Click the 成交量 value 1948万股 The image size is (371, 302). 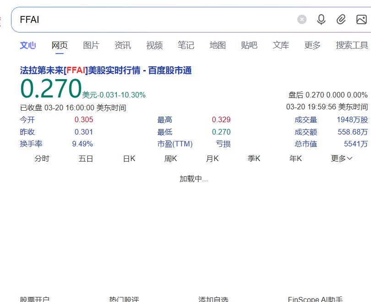tap(352, 119)
